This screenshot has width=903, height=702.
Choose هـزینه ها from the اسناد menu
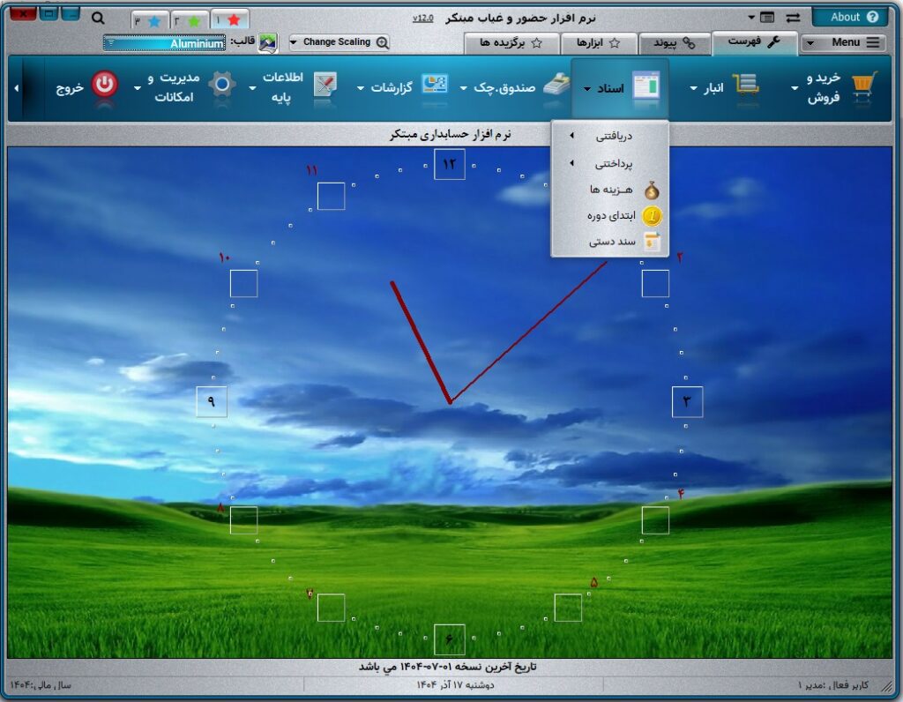click(x=617, y=190)
